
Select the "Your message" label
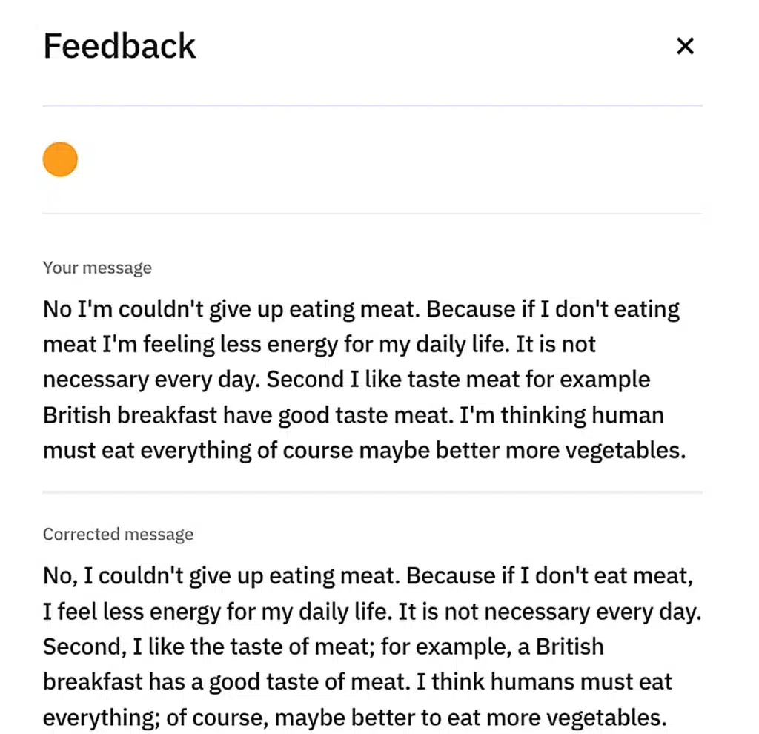(x=97, y=268)
